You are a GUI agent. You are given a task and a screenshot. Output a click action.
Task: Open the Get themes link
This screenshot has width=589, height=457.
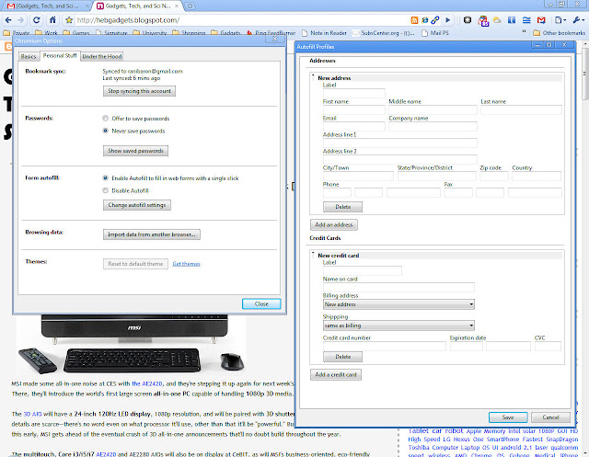tap(186, 264)
